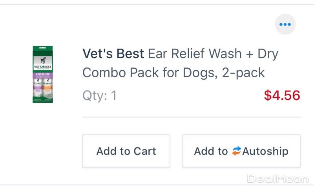Screen dimensions: 314x188
Task: Click the word Autoship in the button
Action: (265, 151)
